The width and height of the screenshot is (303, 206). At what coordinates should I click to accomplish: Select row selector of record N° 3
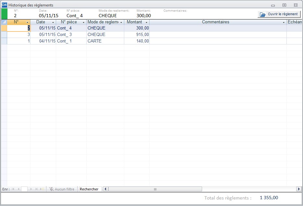click(4, 35)
